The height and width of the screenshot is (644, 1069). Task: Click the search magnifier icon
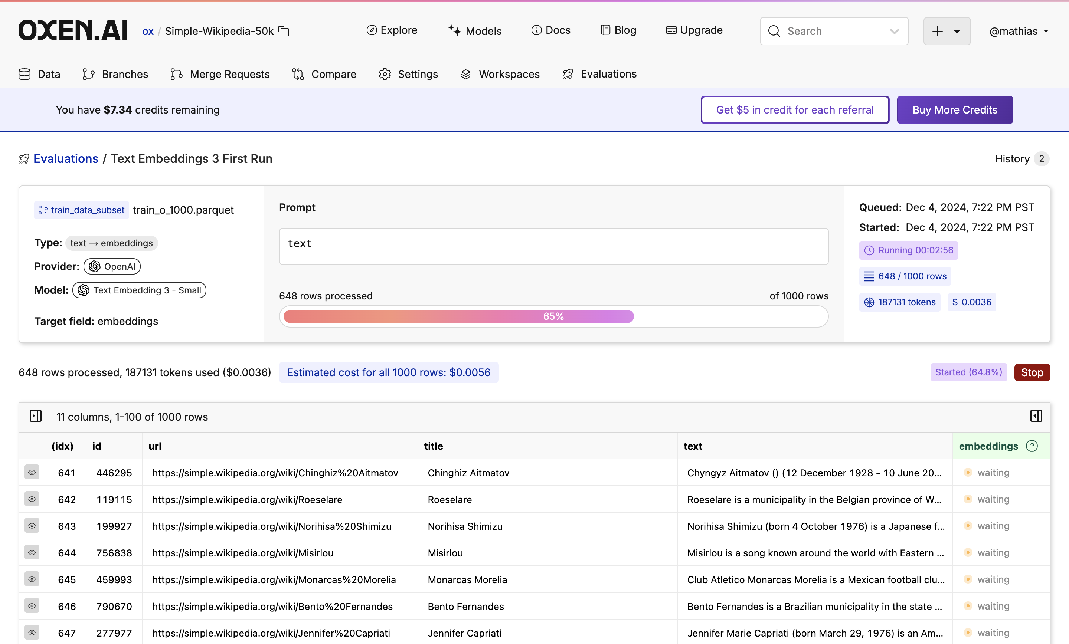pyautogui.click(x=774, y=31)
